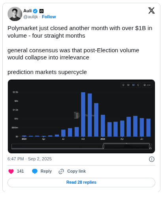Viewport: 162px width, 198px height.
Task: Follow the @aulijk account
Action: [49, 17]
